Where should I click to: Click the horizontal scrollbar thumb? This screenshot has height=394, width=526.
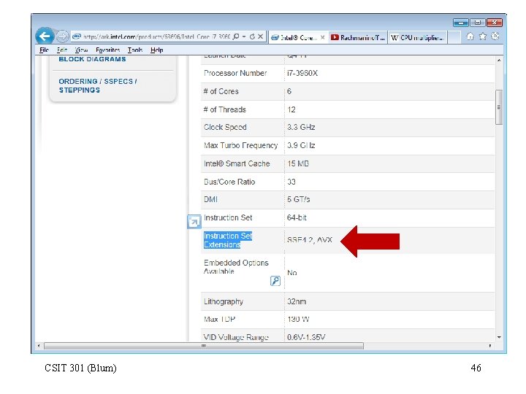click(204, 345)
